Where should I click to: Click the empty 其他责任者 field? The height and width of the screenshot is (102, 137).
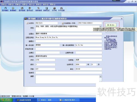[69, 49]
